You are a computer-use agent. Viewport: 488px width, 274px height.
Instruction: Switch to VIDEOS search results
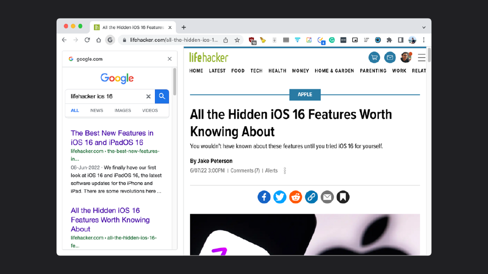(150, 110)
